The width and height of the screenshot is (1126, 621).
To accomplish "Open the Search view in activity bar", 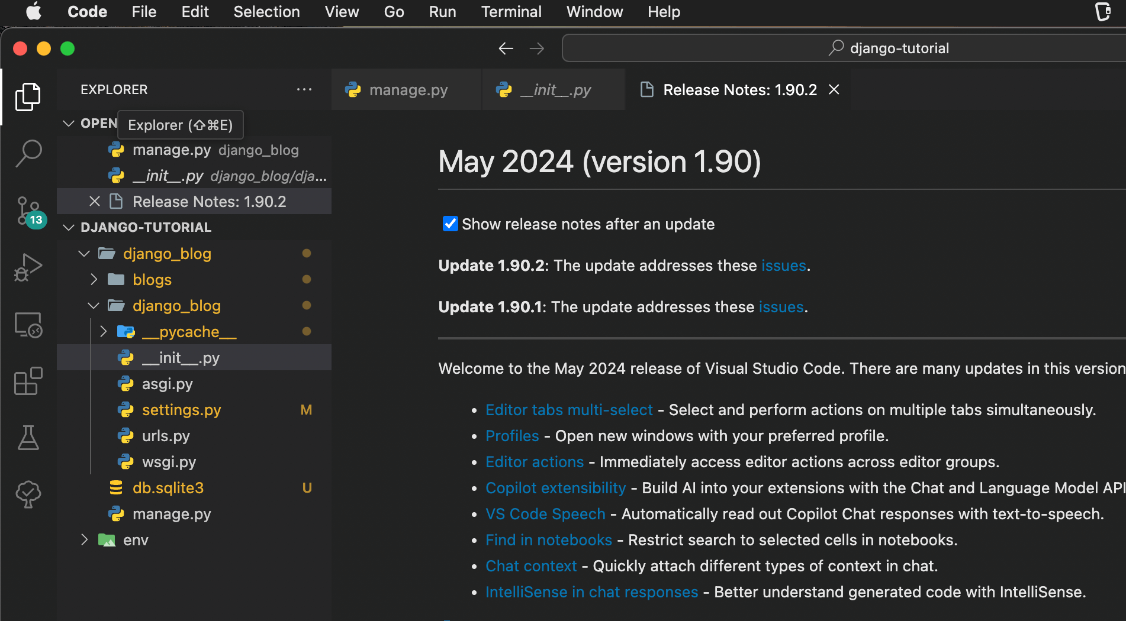I will [x=28, y=153].
